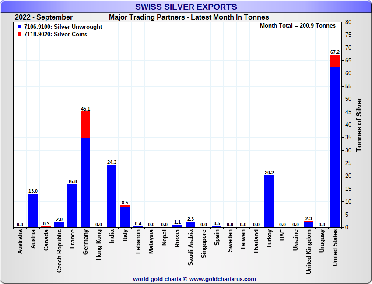Click the blue portion of Germany's bar

(x=85, y=184)
